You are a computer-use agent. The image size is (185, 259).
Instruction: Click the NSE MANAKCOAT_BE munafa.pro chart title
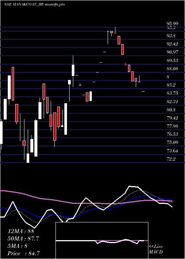pyautogui.click(x=34, y=4)
